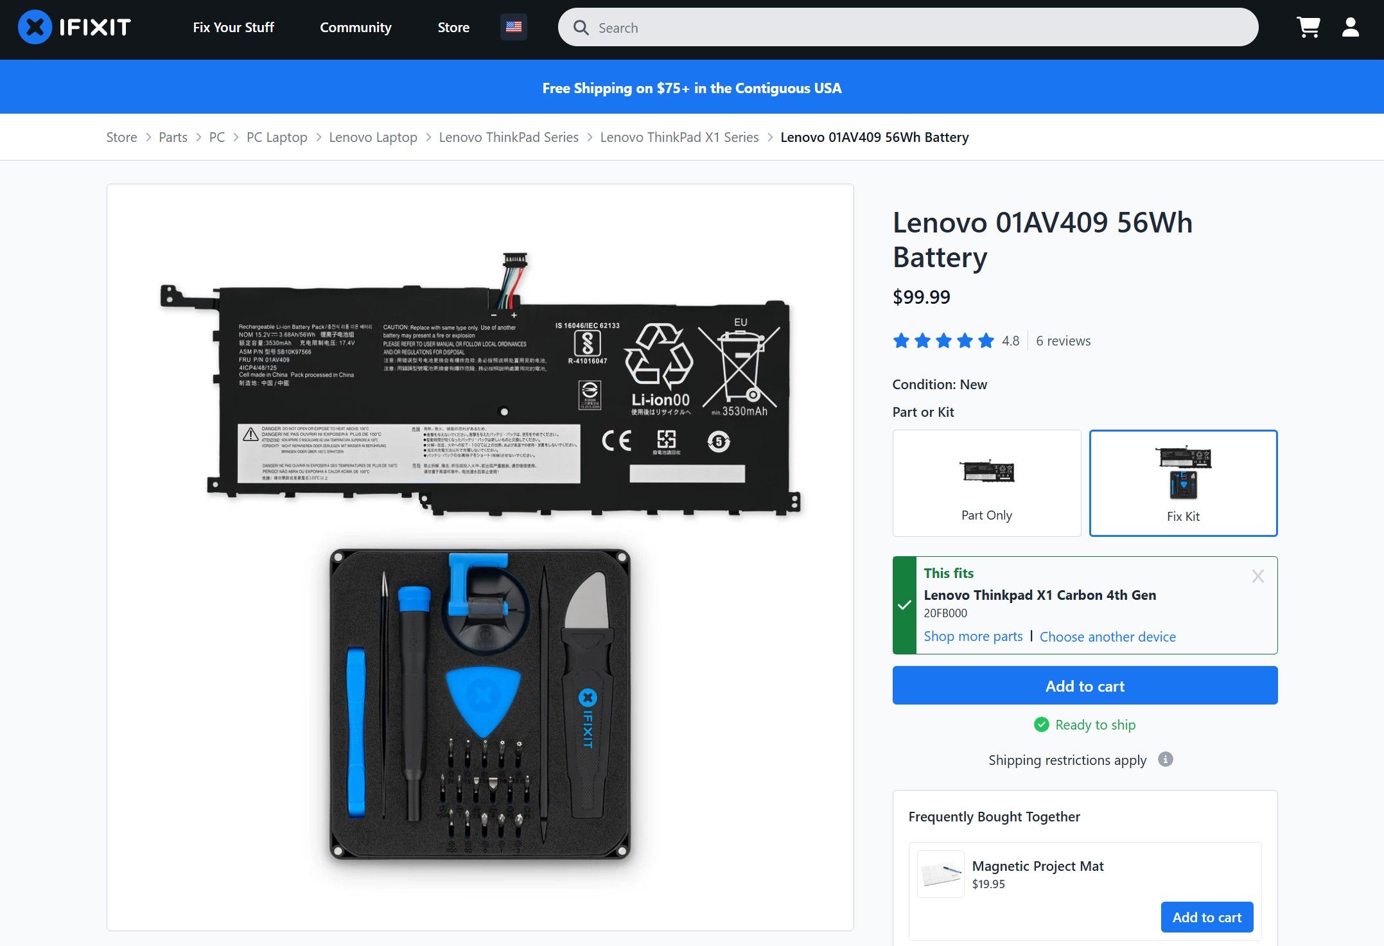Click the Lenovo Thinkpad X1 Carbon 4th Gen text
The height and width of the screenshot is (946, 1384).
1040,595
